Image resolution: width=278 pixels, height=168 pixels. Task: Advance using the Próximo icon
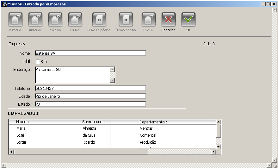click(x=55, y=20)
